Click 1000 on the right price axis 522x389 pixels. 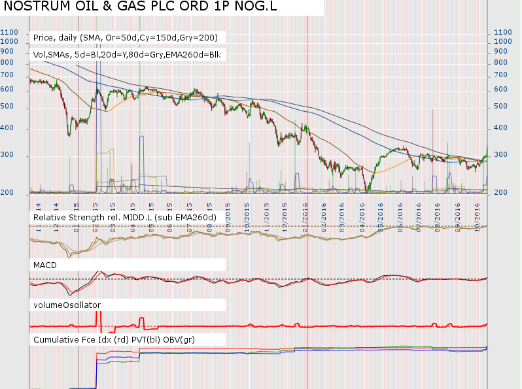(x=502, y=42)
